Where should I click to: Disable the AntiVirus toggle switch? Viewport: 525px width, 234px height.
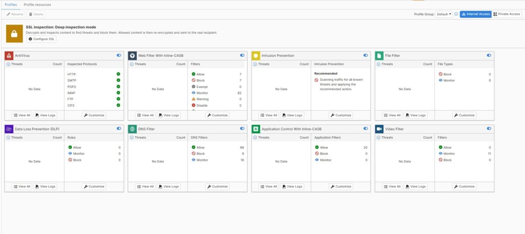click(119, 55)
